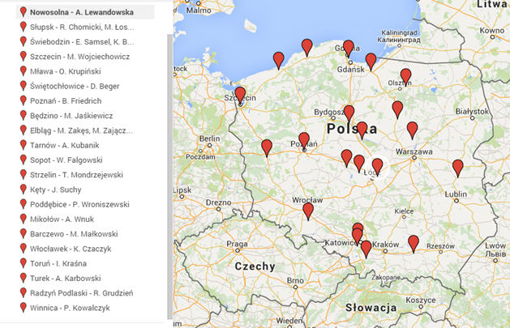This screenshot has height=328, width=510.
Task: Click the map pin at Poznań
Action: click(x=304, y=140)
